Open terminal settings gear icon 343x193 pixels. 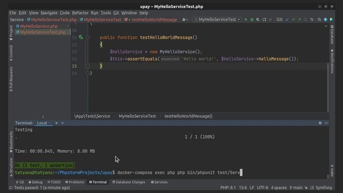[320, 123]
